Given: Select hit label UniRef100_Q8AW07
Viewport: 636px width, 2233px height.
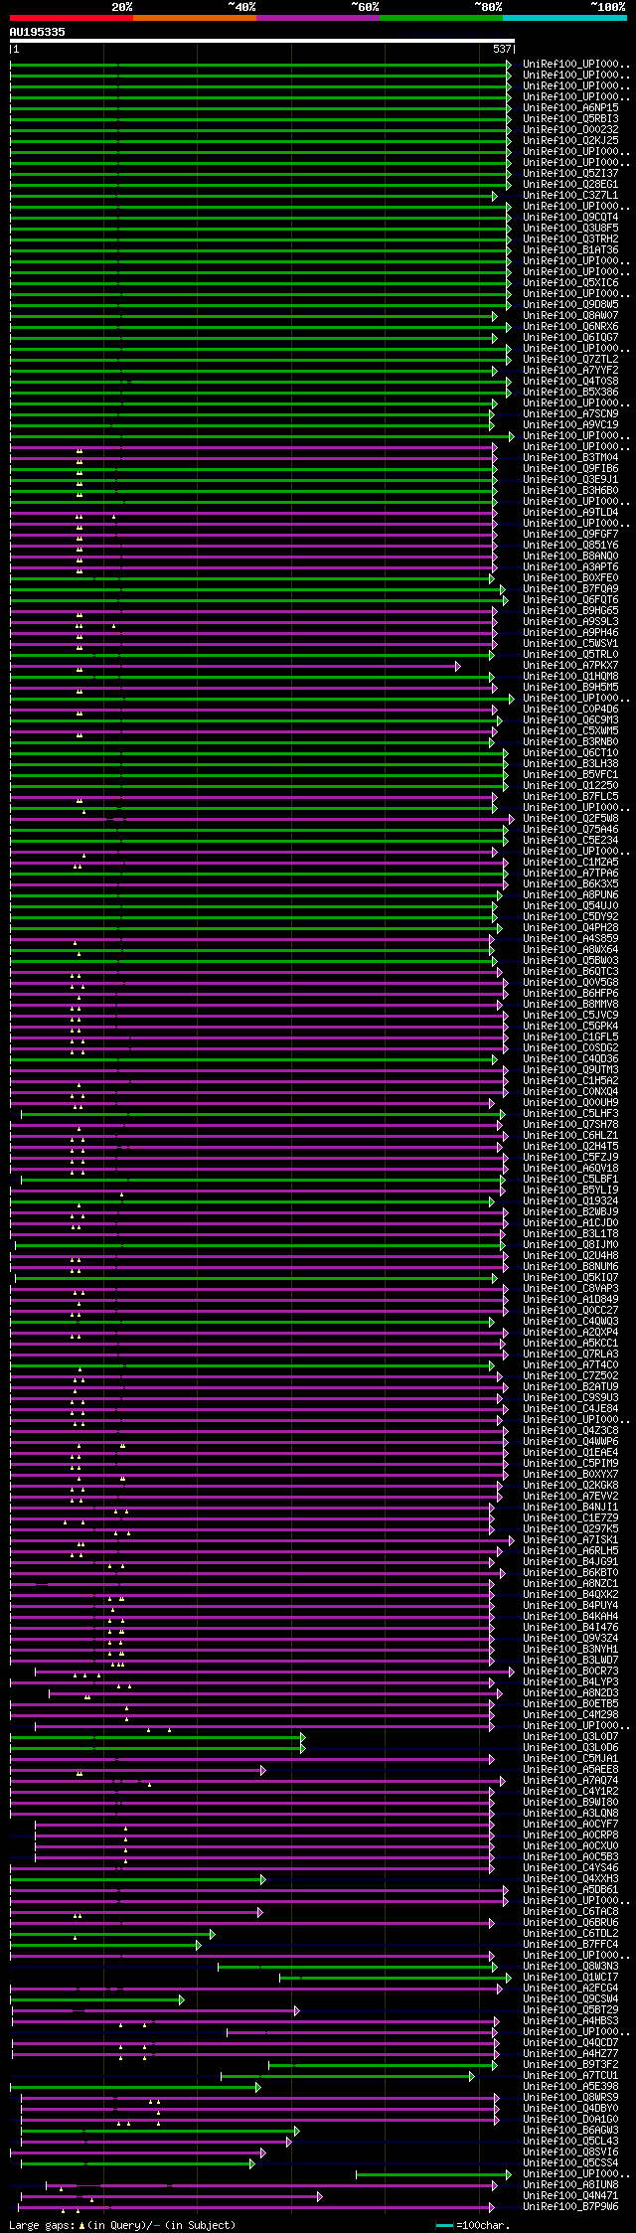Looking at the screenshot, I should tap(570, 316).
